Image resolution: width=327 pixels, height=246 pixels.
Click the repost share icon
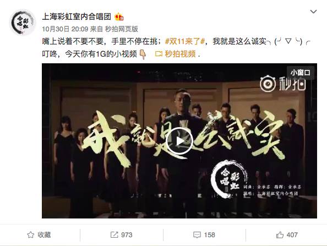(114, 235)
